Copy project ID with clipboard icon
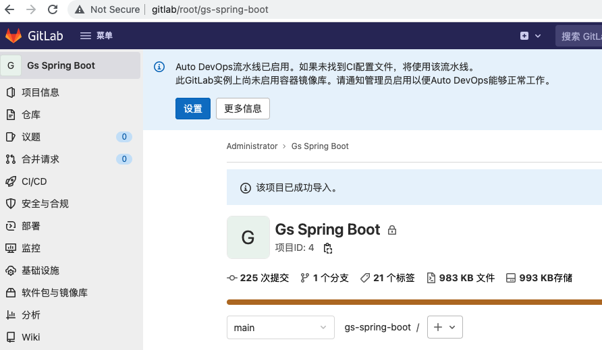602x350 pixels. pyautogui.click(x=327, y=248)
